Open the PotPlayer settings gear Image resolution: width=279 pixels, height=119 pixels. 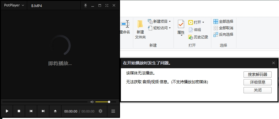pyautogui.click(x=100, y=111)
